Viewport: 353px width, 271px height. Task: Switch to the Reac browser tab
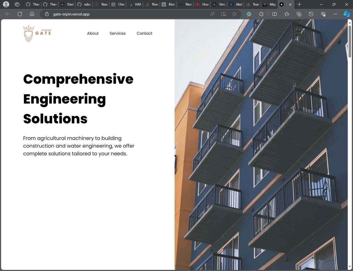(x=101, y=4)
